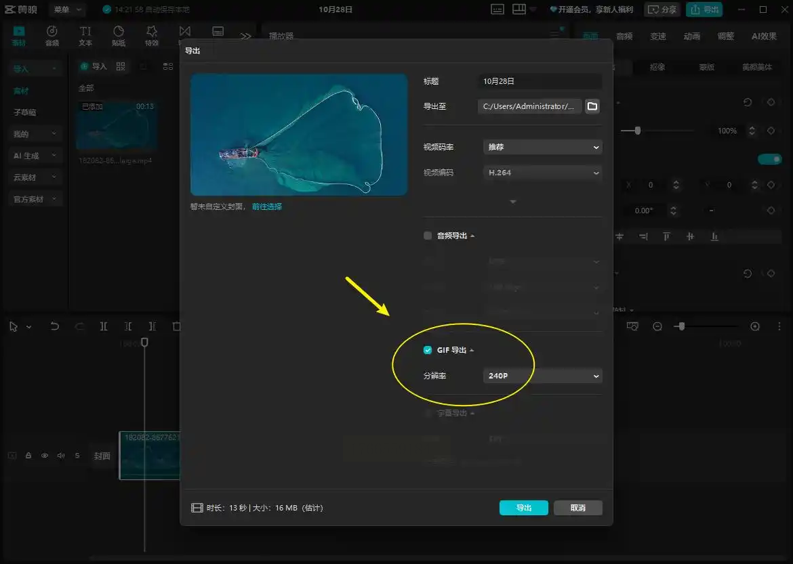This screenshot has height=564, width=793.
Task: Click the timeline zoom-in plus icon
Action: [755, 326]
